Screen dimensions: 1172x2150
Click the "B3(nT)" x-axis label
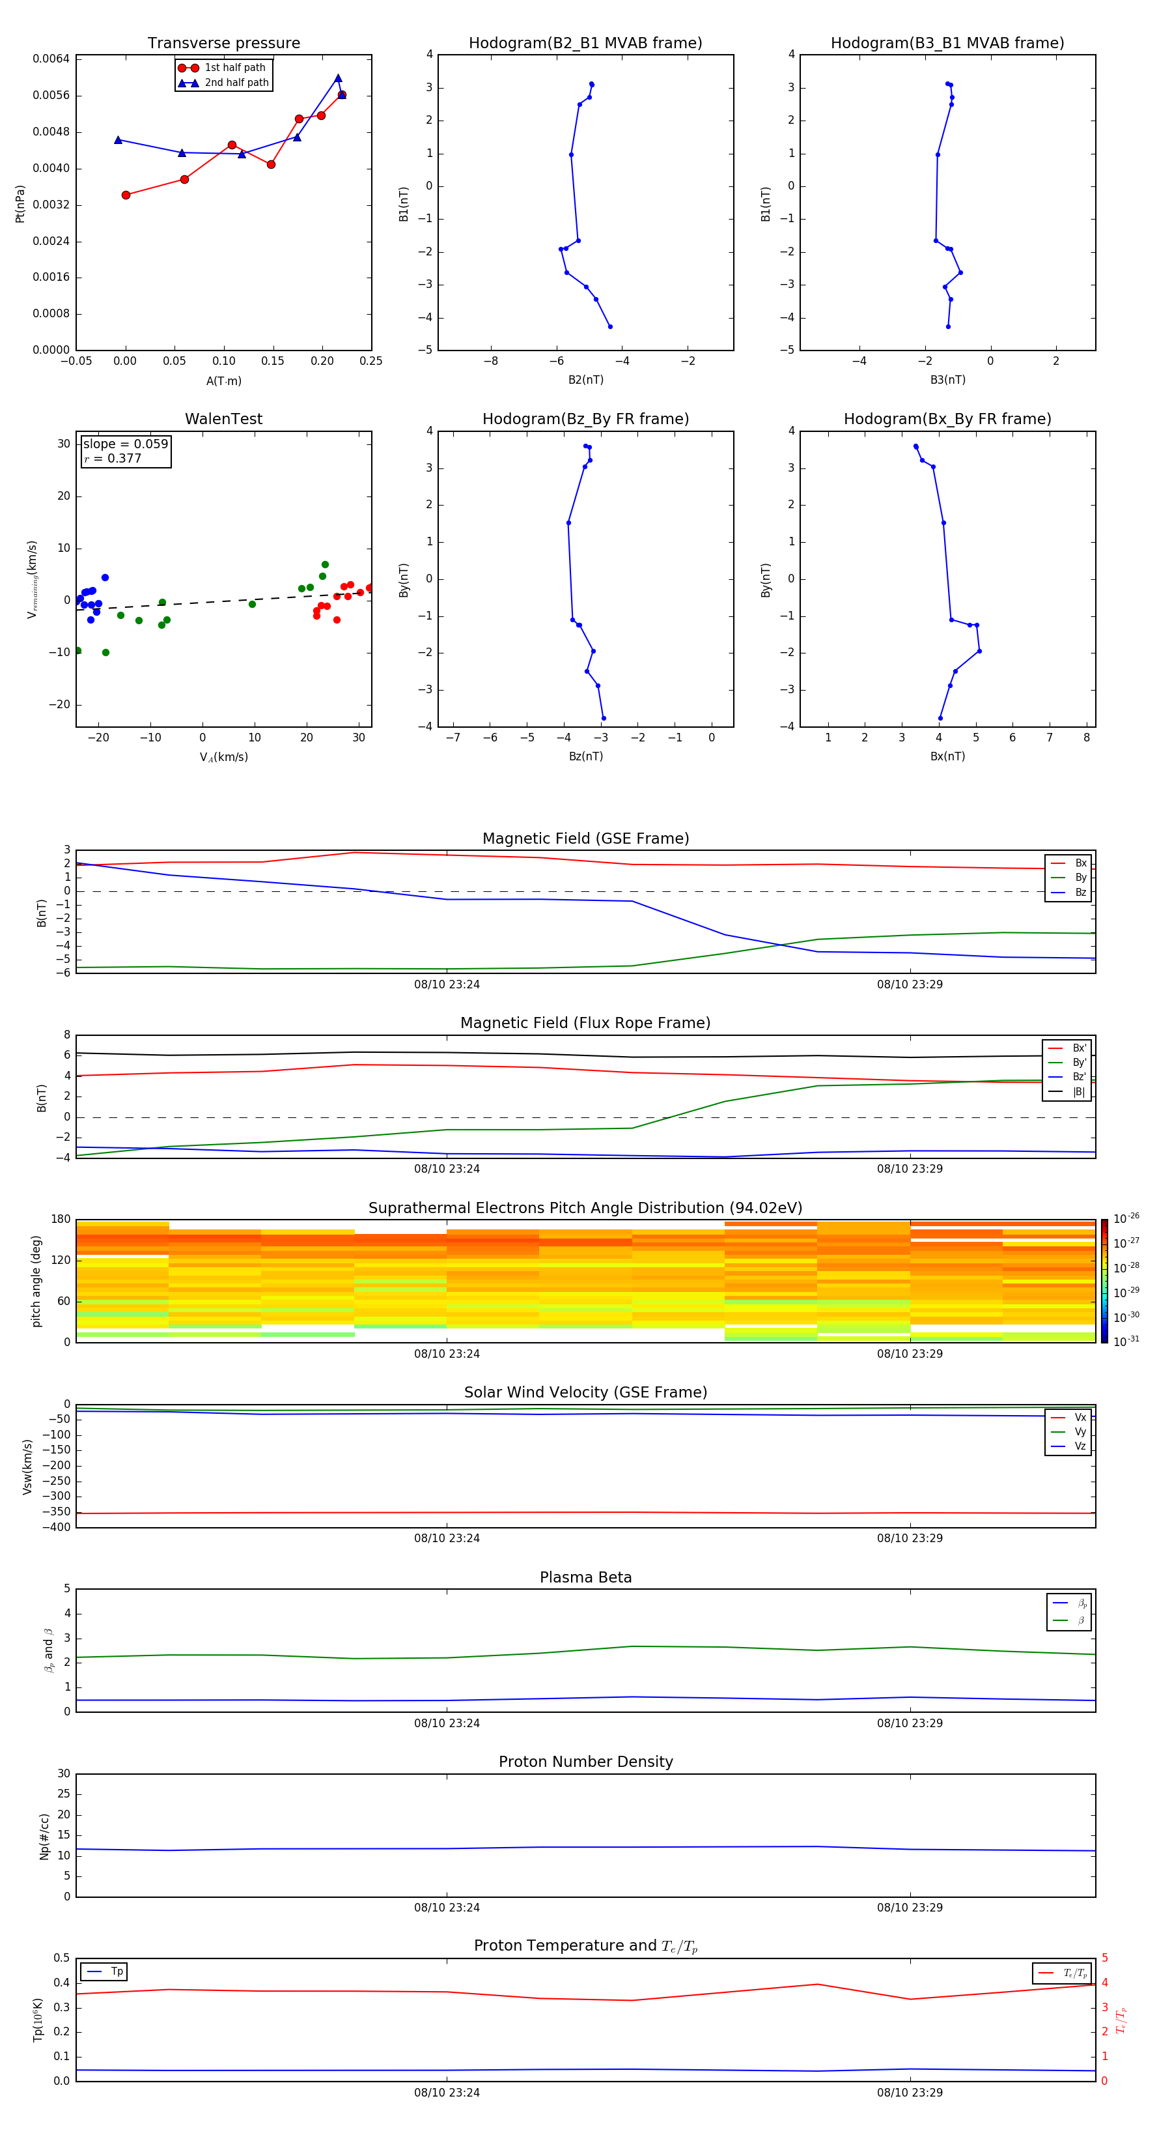tap(947, 380)
